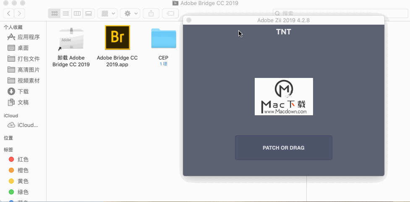Select the Adobe Bridge CC 2019.app icon
Screen dimensions: 410x202
click(x=118, y=37)
